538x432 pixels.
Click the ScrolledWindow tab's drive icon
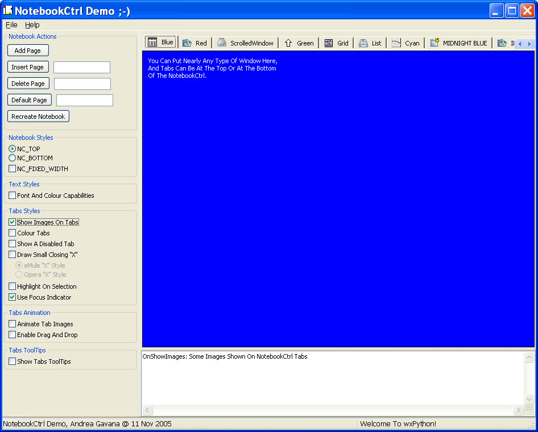(x=221, y=43)
